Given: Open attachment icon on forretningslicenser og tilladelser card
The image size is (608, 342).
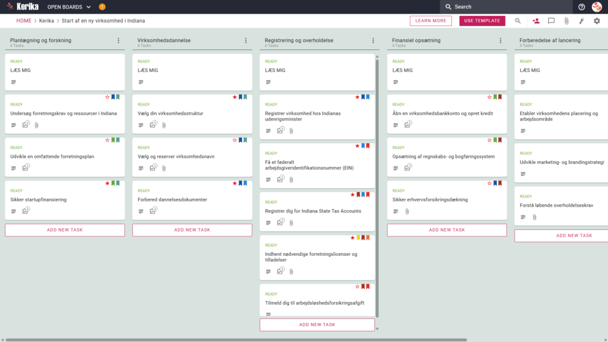Looking at the screenshot, I should [x=291, y=272].
